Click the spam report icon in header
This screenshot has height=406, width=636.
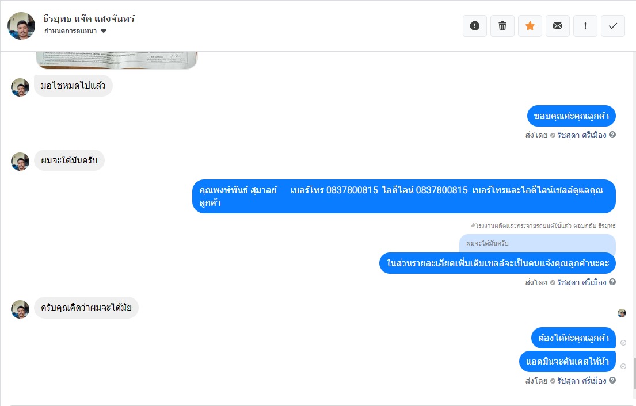pyautogui.click(x=475, y=26)
